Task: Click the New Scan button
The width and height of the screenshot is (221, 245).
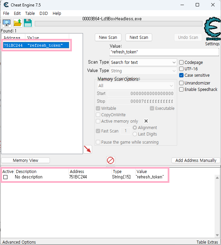Action: [108, 38]
